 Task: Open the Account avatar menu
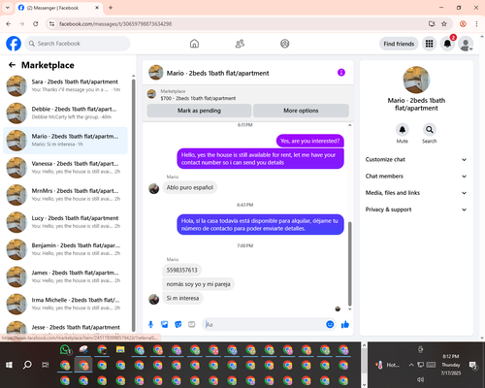coord(466,44)
